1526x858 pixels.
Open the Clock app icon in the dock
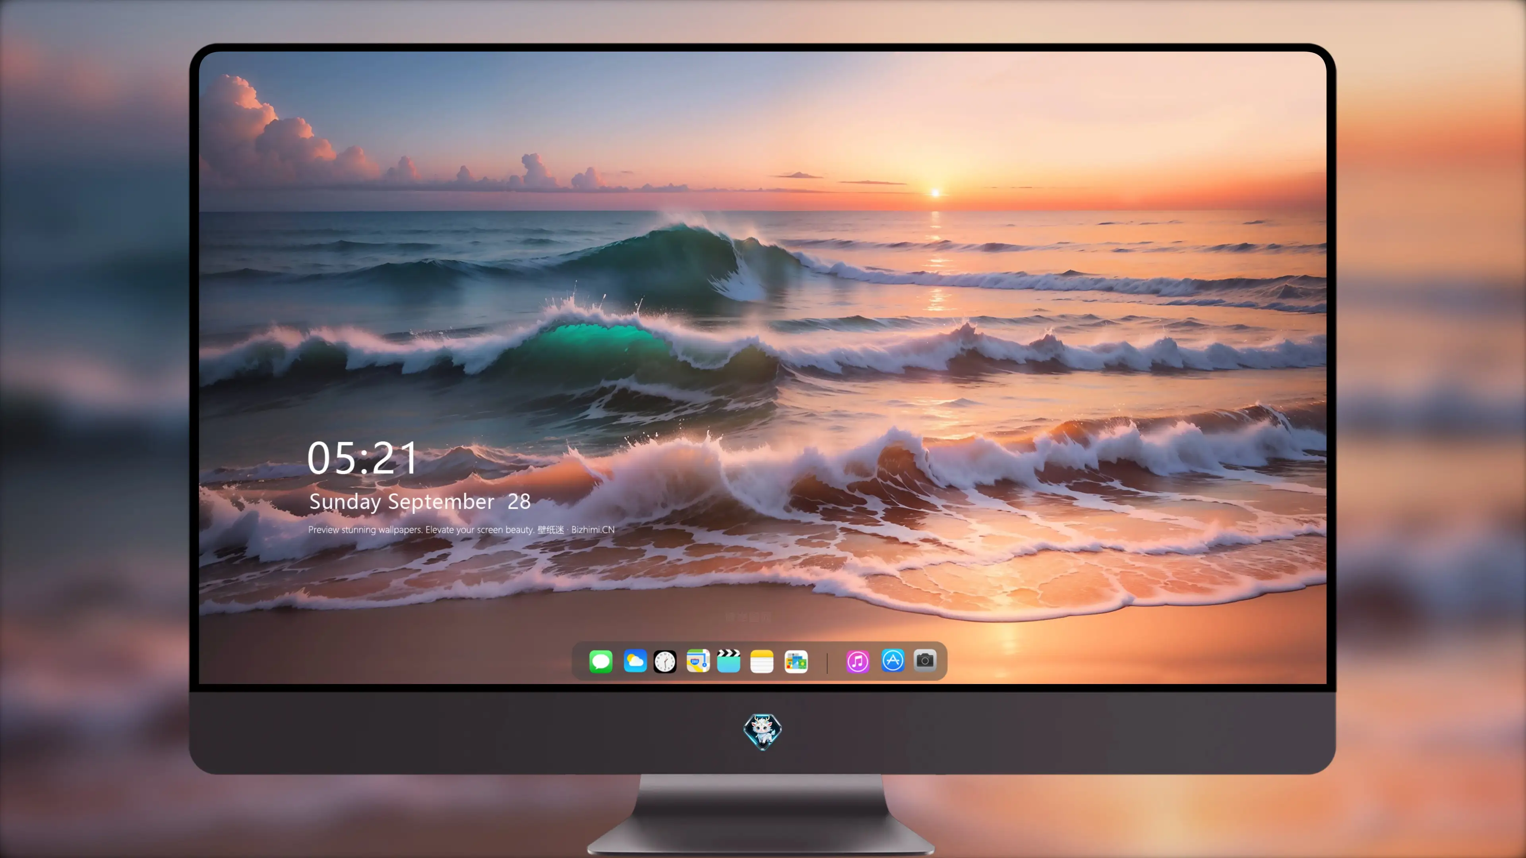coord(665,661)
